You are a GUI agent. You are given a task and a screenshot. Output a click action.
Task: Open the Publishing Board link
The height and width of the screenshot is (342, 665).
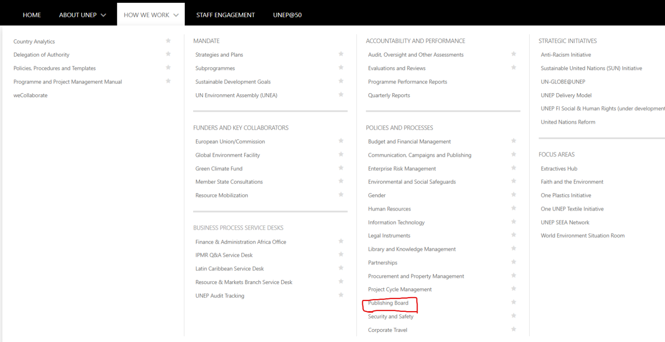388,303
